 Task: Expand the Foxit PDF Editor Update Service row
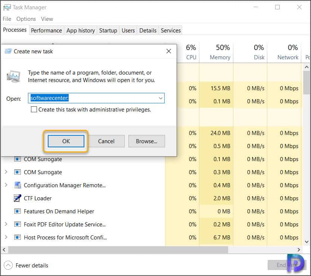tap(6, 224)
